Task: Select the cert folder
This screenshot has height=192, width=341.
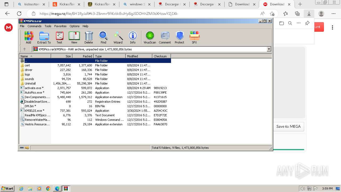Action: point(95,65)
